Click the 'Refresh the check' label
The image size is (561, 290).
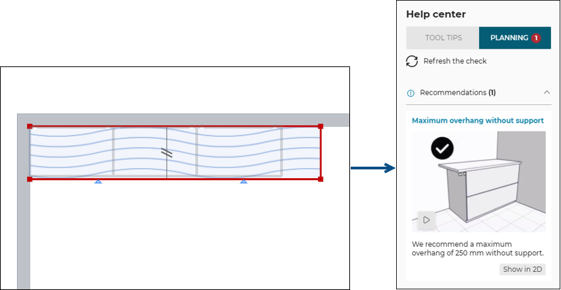(454, 61)
